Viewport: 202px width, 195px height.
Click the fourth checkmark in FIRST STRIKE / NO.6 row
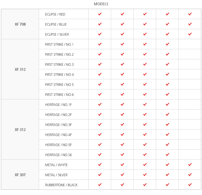167,94
